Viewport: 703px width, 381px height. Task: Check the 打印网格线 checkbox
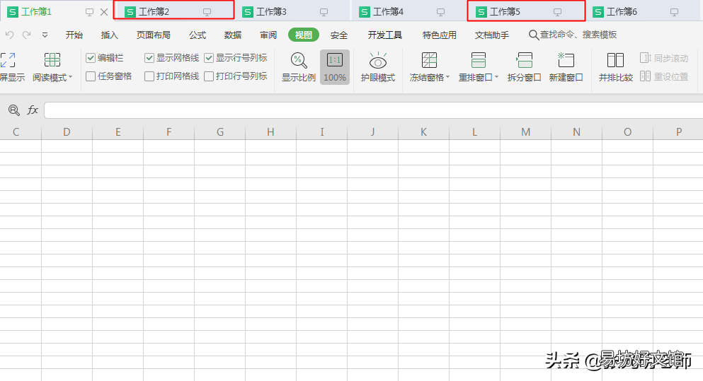[149, 76]
